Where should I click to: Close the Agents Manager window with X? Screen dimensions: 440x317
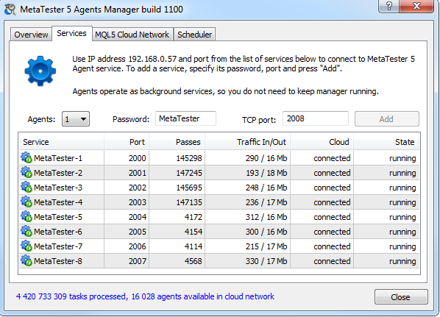click(416, 6)
